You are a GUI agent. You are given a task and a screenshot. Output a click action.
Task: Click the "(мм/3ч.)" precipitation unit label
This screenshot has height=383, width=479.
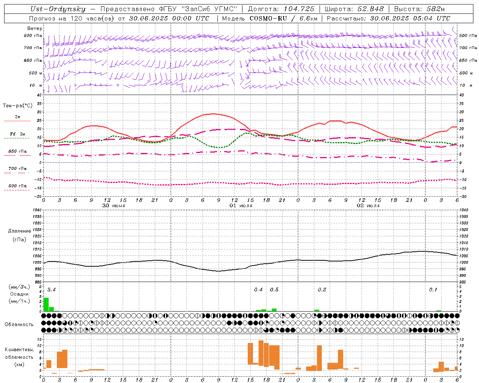coord(19,287)
